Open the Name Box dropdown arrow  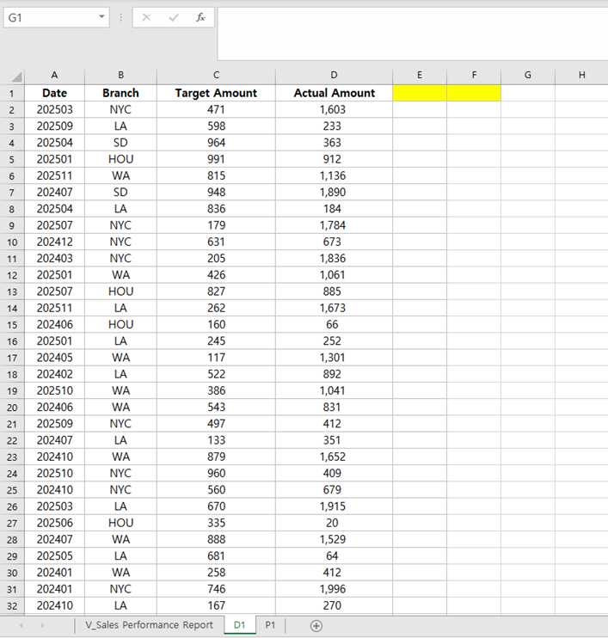(x=102, y=17)
